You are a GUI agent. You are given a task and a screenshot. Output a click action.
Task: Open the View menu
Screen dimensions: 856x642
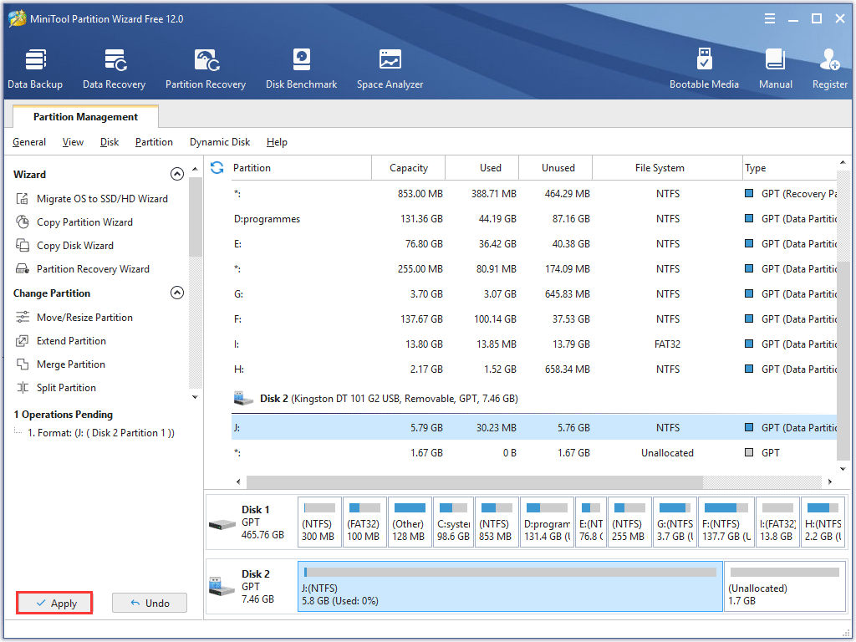pos(73,142)
